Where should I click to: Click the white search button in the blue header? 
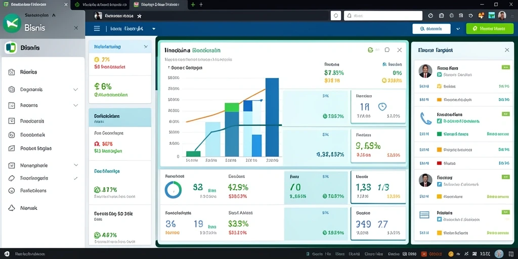tap(431, 29)
